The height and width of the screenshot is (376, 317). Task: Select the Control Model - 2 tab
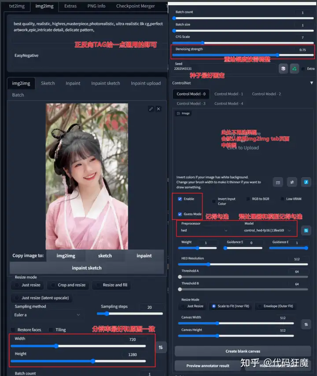[266, 94]
